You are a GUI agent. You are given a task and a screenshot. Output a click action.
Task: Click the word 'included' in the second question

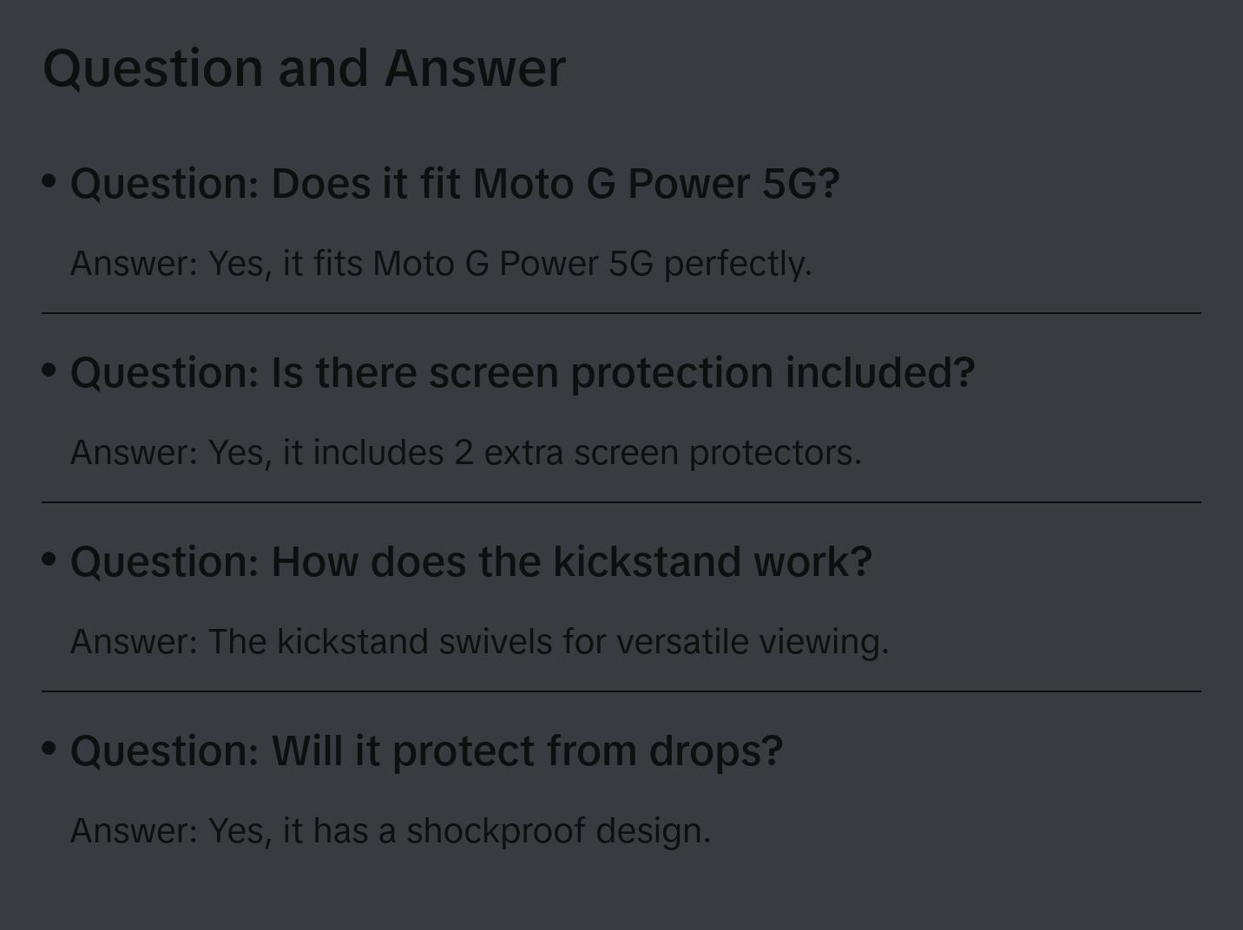879,373
